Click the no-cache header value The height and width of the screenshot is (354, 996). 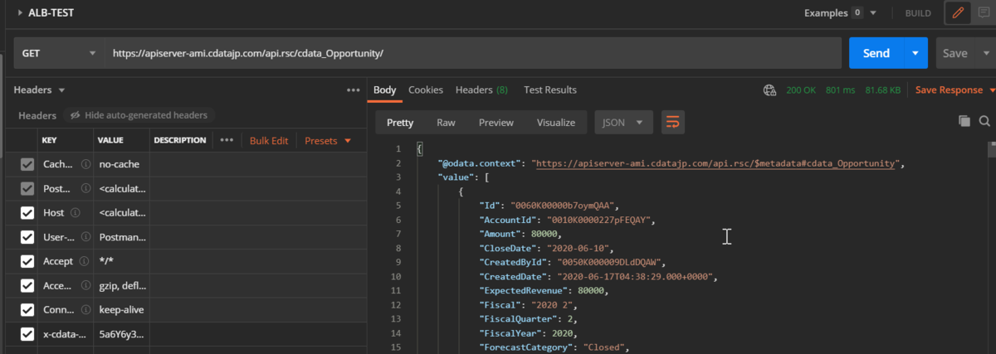[x=120, y=164]
